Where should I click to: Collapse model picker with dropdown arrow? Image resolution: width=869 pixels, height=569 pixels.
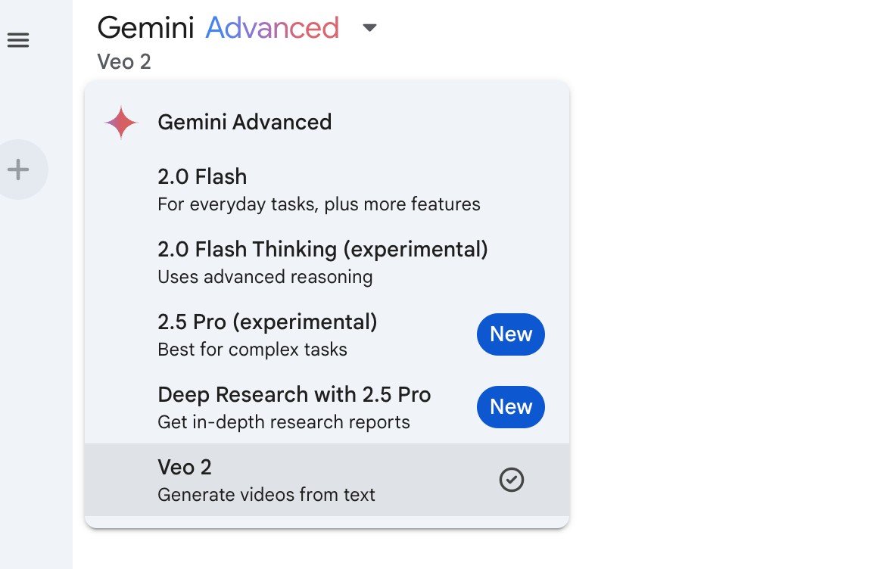(x=369, y=28)
